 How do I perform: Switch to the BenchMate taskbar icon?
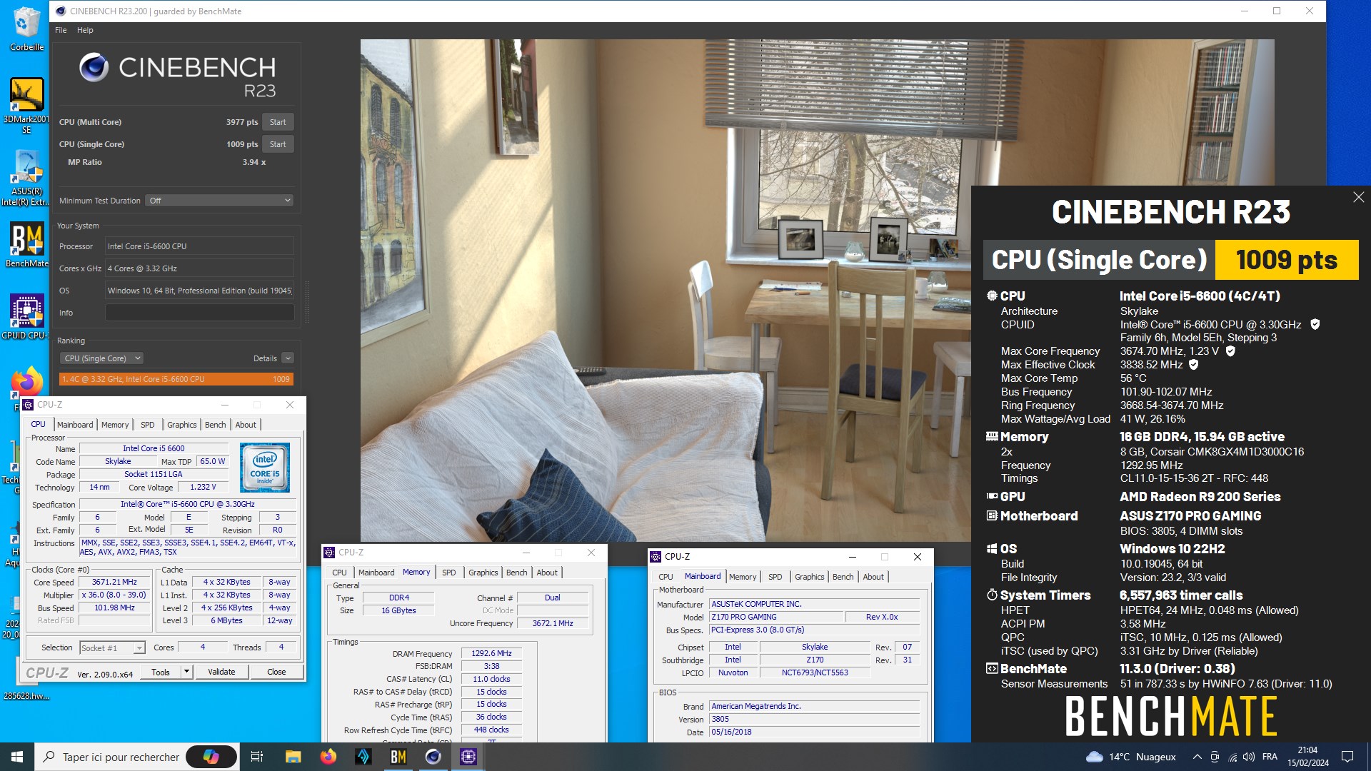(398, 757)
